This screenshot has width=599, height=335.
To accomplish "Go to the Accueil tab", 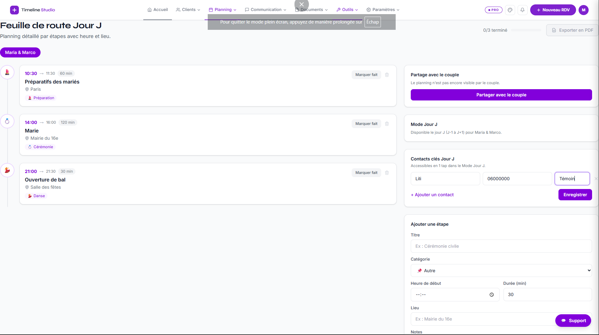I will (x=158, y=10).
